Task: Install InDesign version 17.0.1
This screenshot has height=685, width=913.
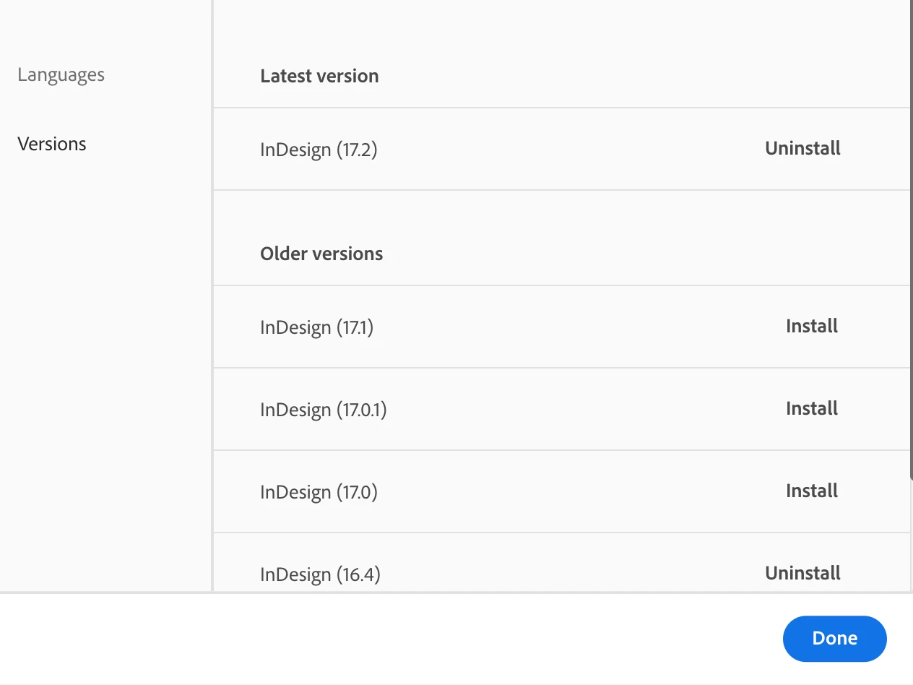Action: coord(812,409)
